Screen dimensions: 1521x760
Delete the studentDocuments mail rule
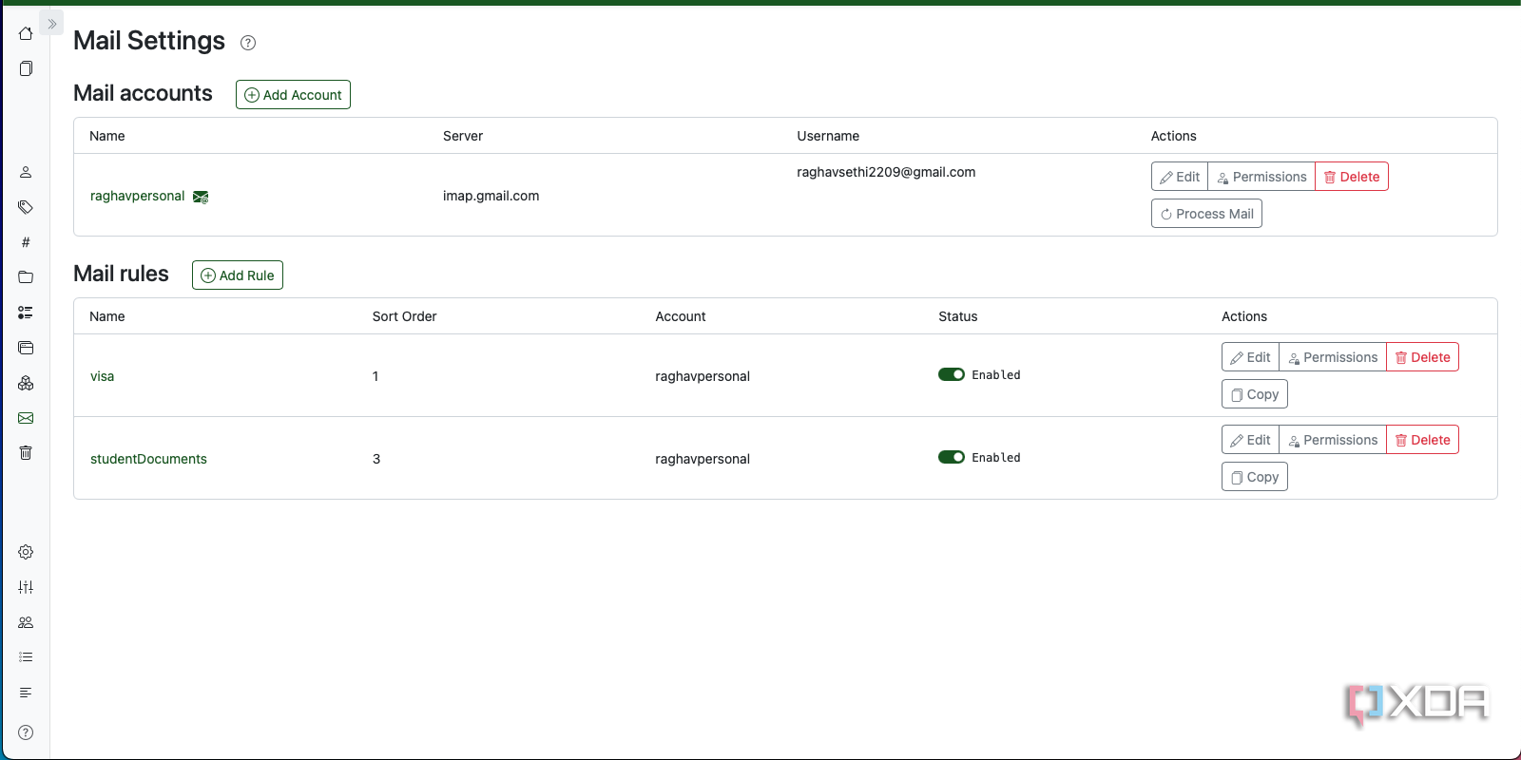1423,440
